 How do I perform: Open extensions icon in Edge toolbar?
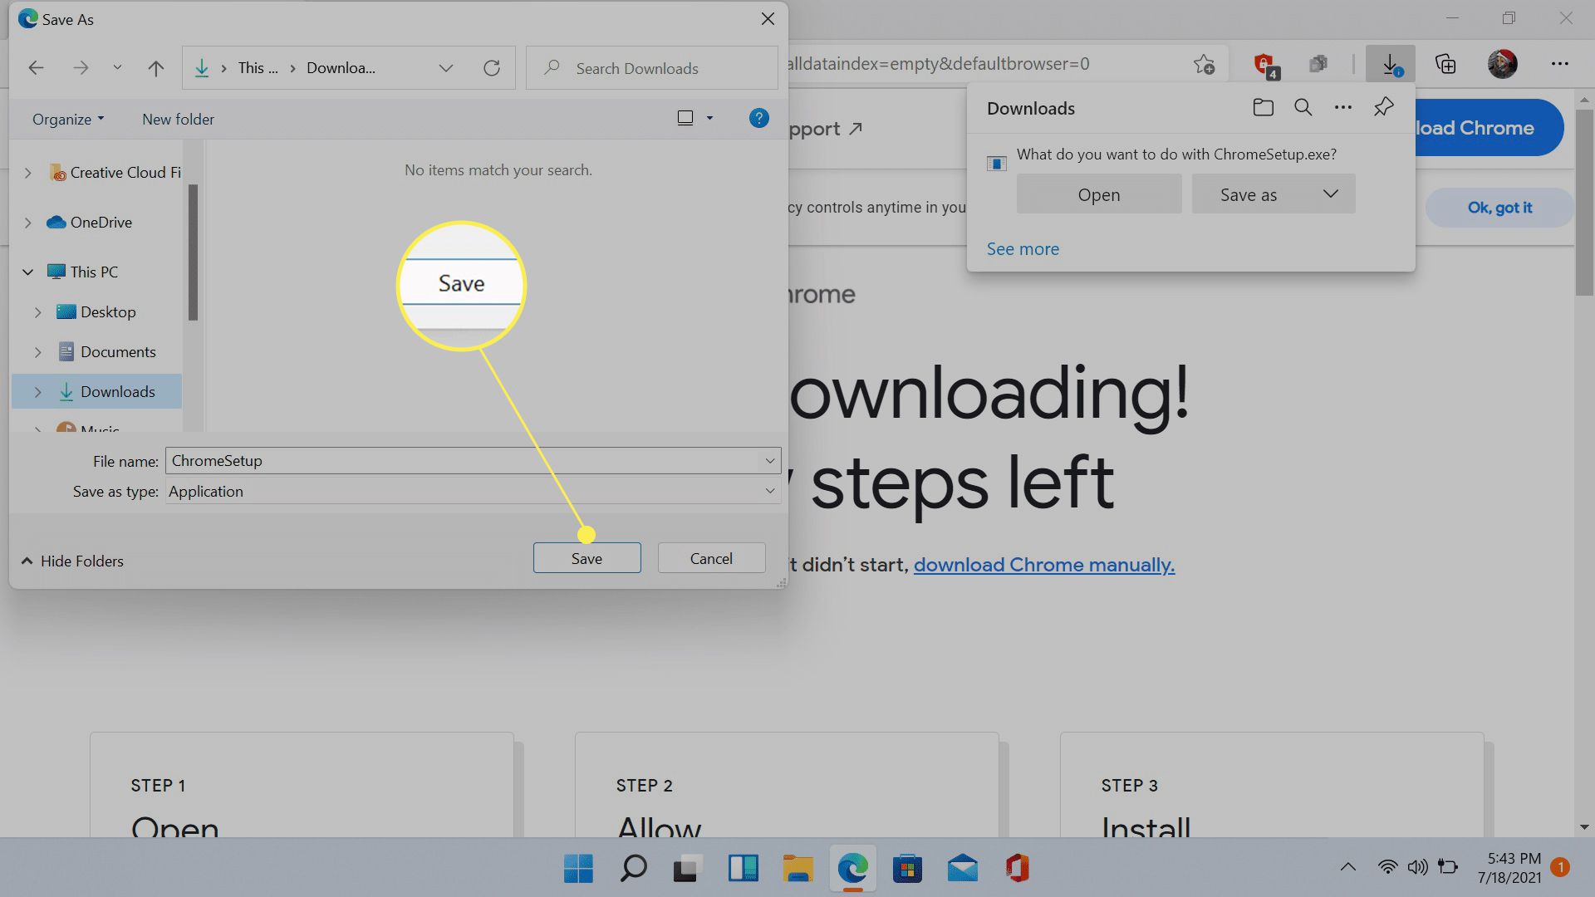pos(1318,64)
